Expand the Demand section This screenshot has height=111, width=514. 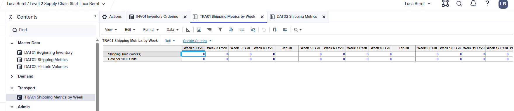click(x=12, y=76)
